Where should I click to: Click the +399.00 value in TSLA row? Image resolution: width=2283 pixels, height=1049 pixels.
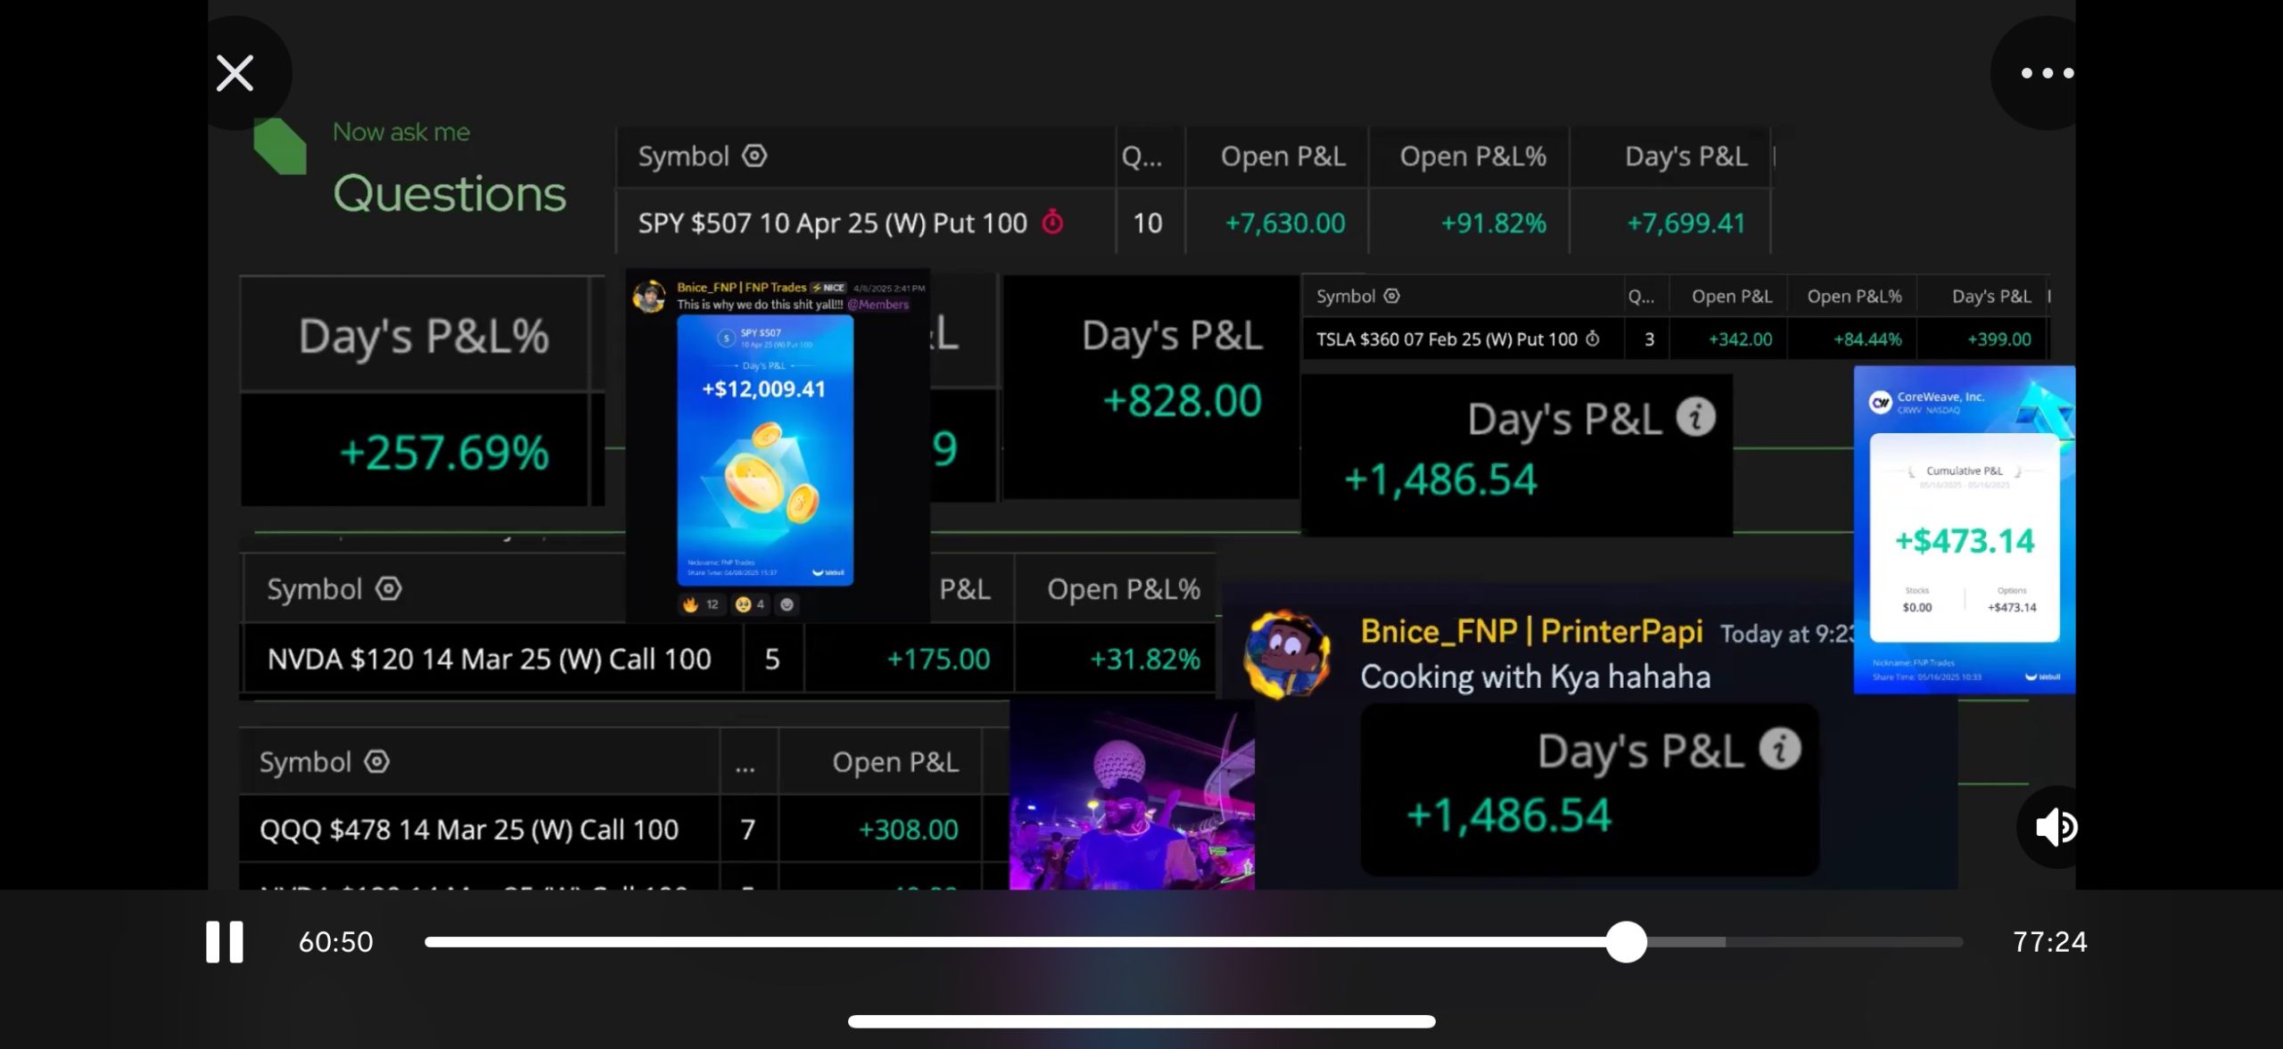(1999, 340)
